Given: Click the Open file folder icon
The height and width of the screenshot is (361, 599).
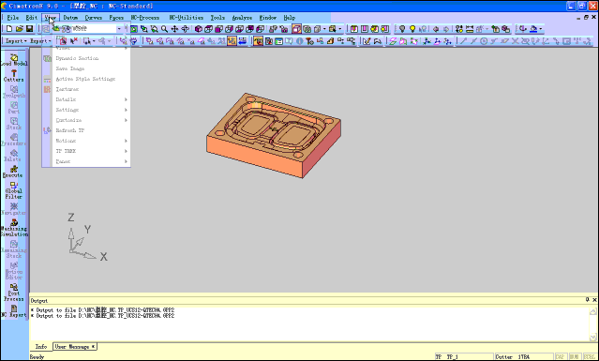Looking at the screenshot, I should 19,29.
